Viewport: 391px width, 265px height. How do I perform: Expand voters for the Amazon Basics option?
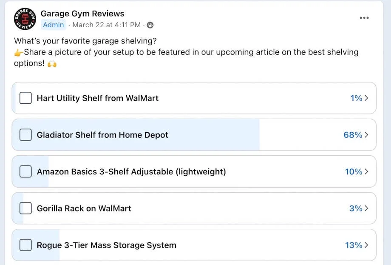pos(366,172)
